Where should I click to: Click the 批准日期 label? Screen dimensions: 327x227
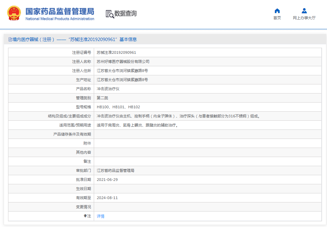[83, 180]
